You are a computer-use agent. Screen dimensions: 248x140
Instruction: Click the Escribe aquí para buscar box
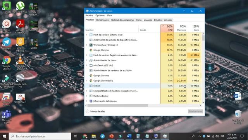(x=40, y=136)
